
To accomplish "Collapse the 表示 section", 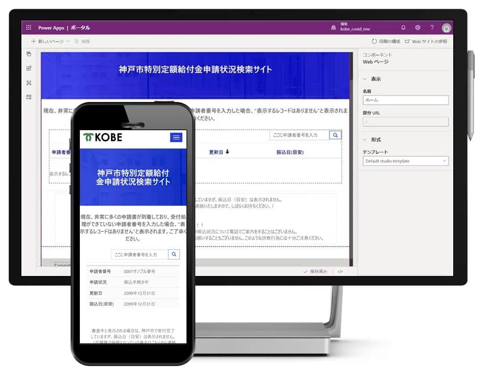I will (x=365, y=79).
